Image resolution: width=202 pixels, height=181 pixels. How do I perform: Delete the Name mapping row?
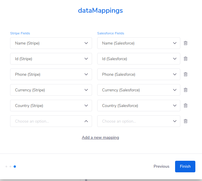[186, 43]
